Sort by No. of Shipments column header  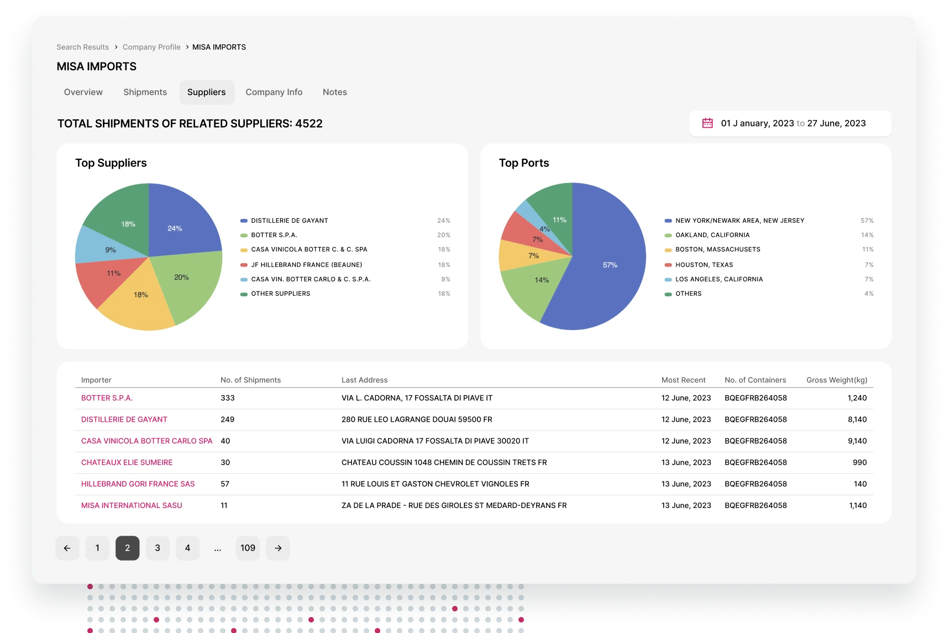(250, 380)
